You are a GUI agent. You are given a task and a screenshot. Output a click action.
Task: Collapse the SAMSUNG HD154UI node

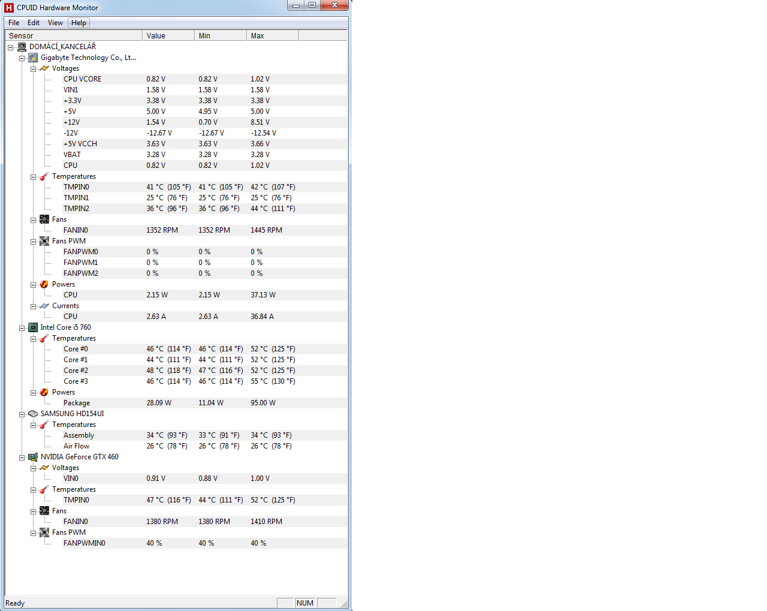(22, 414)
